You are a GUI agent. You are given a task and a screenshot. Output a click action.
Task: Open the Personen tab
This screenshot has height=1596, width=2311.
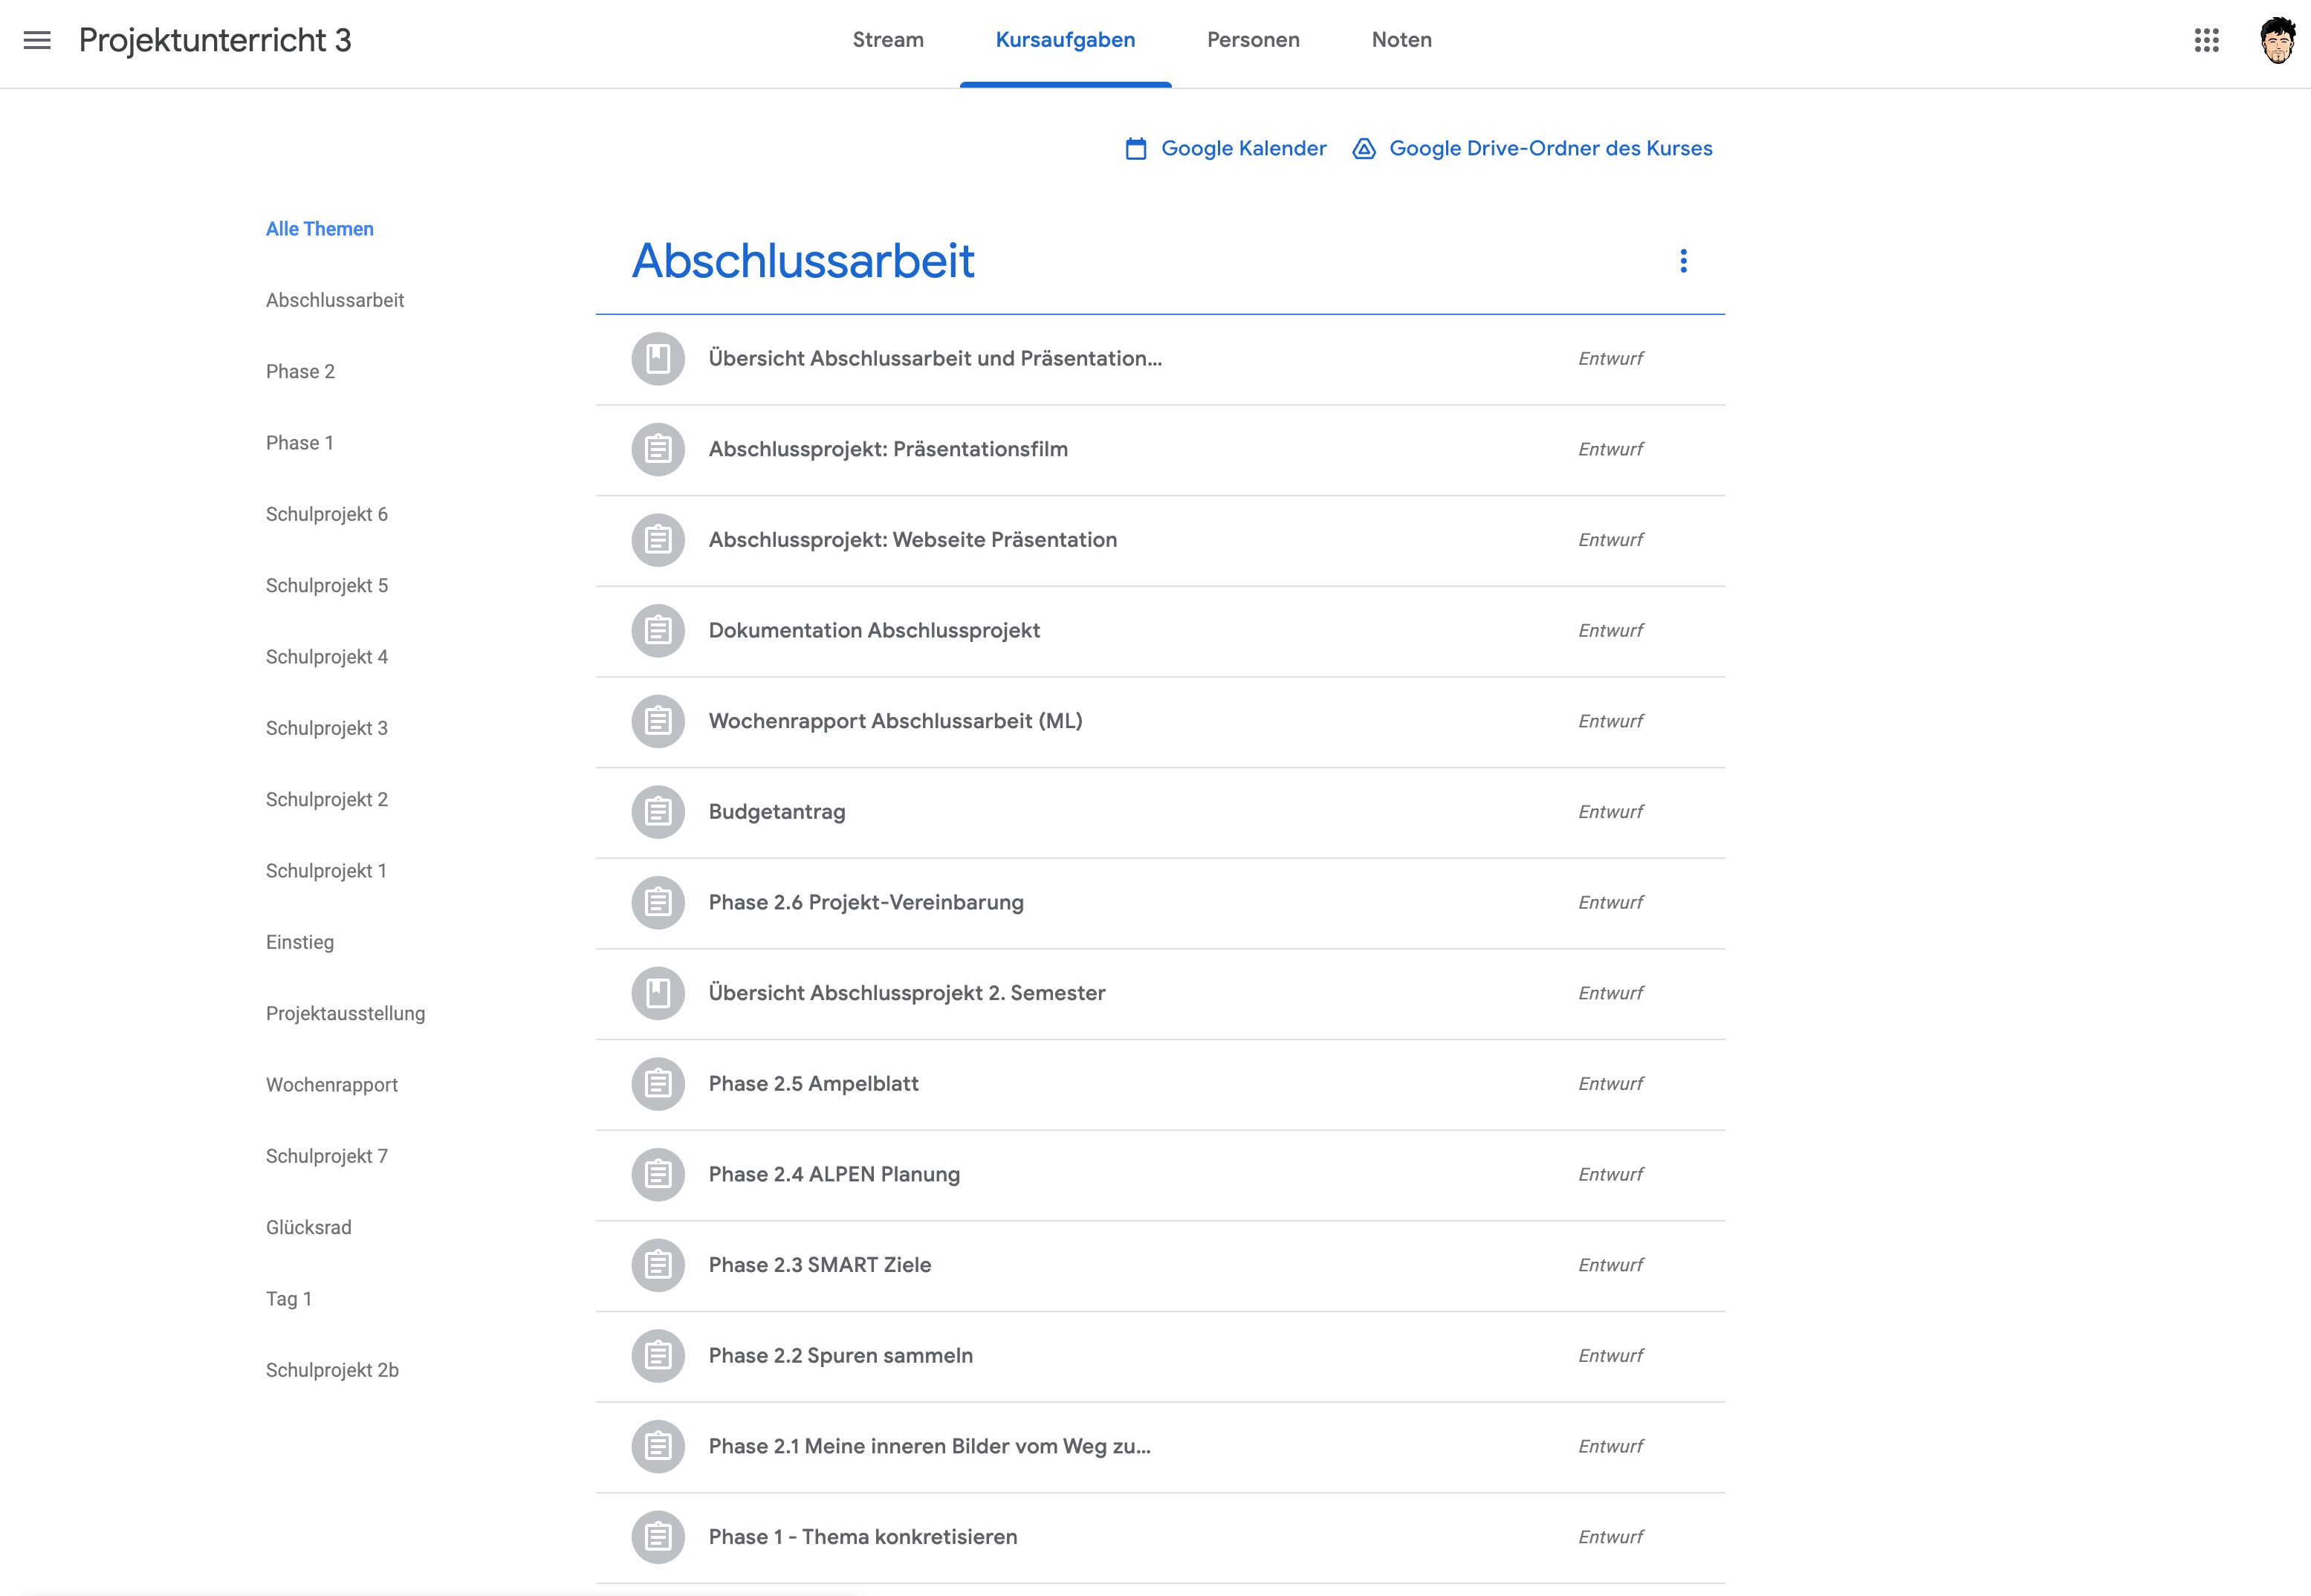pos(1253,40)
